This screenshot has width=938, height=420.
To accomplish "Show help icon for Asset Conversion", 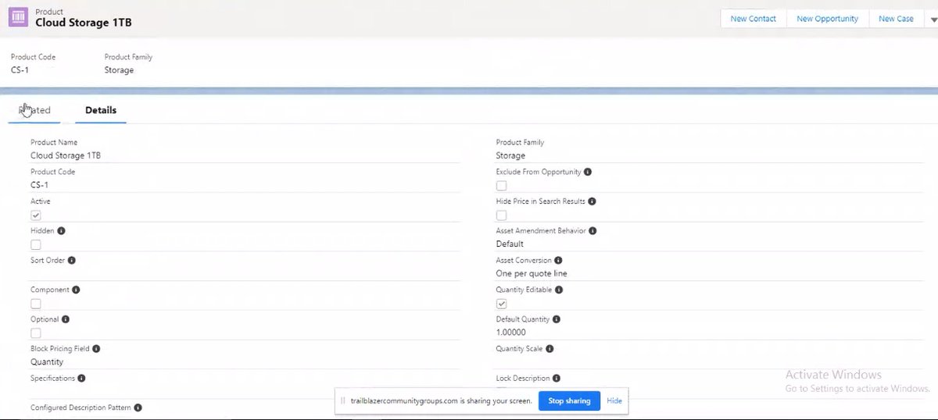I will [x=558, y=260].
